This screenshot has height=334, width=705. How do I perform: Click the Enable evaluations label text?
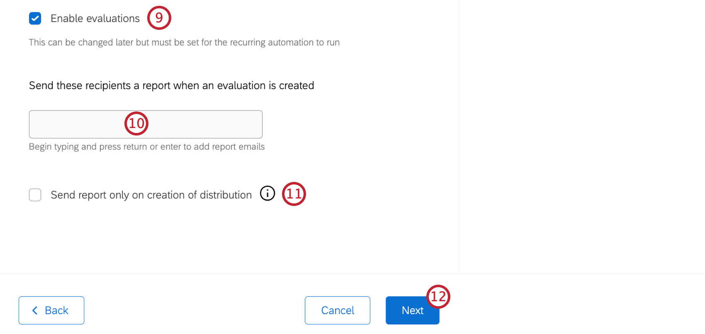[95, 18]
